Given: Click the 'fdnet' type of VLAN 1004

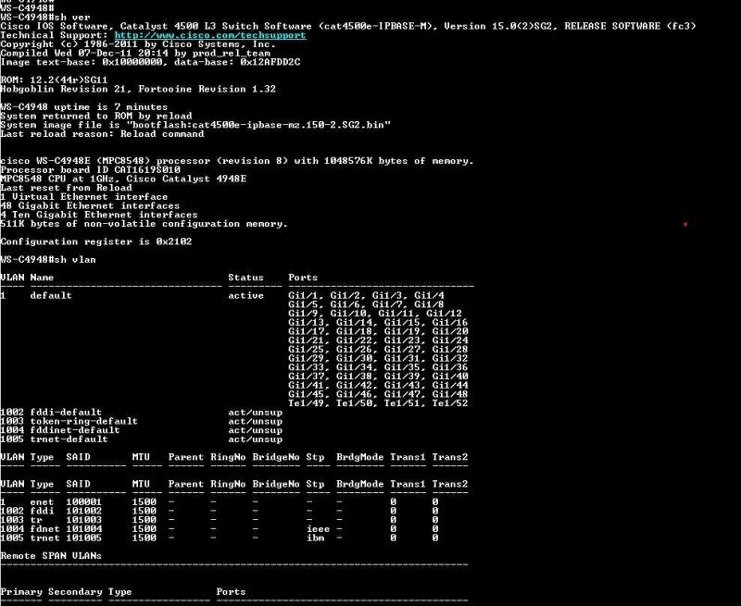Looking at the screenshot, I should [x=44, y=529].
